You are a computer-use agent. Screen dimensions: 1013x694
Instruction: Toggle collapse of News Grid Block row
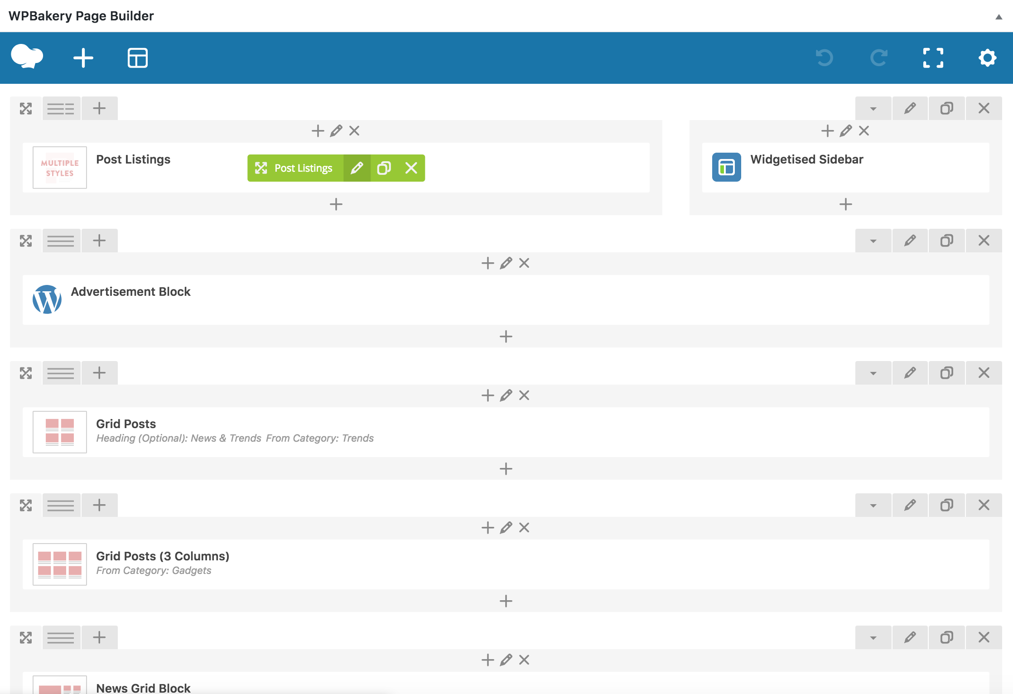pyautogui.click(x=873, y=637)
